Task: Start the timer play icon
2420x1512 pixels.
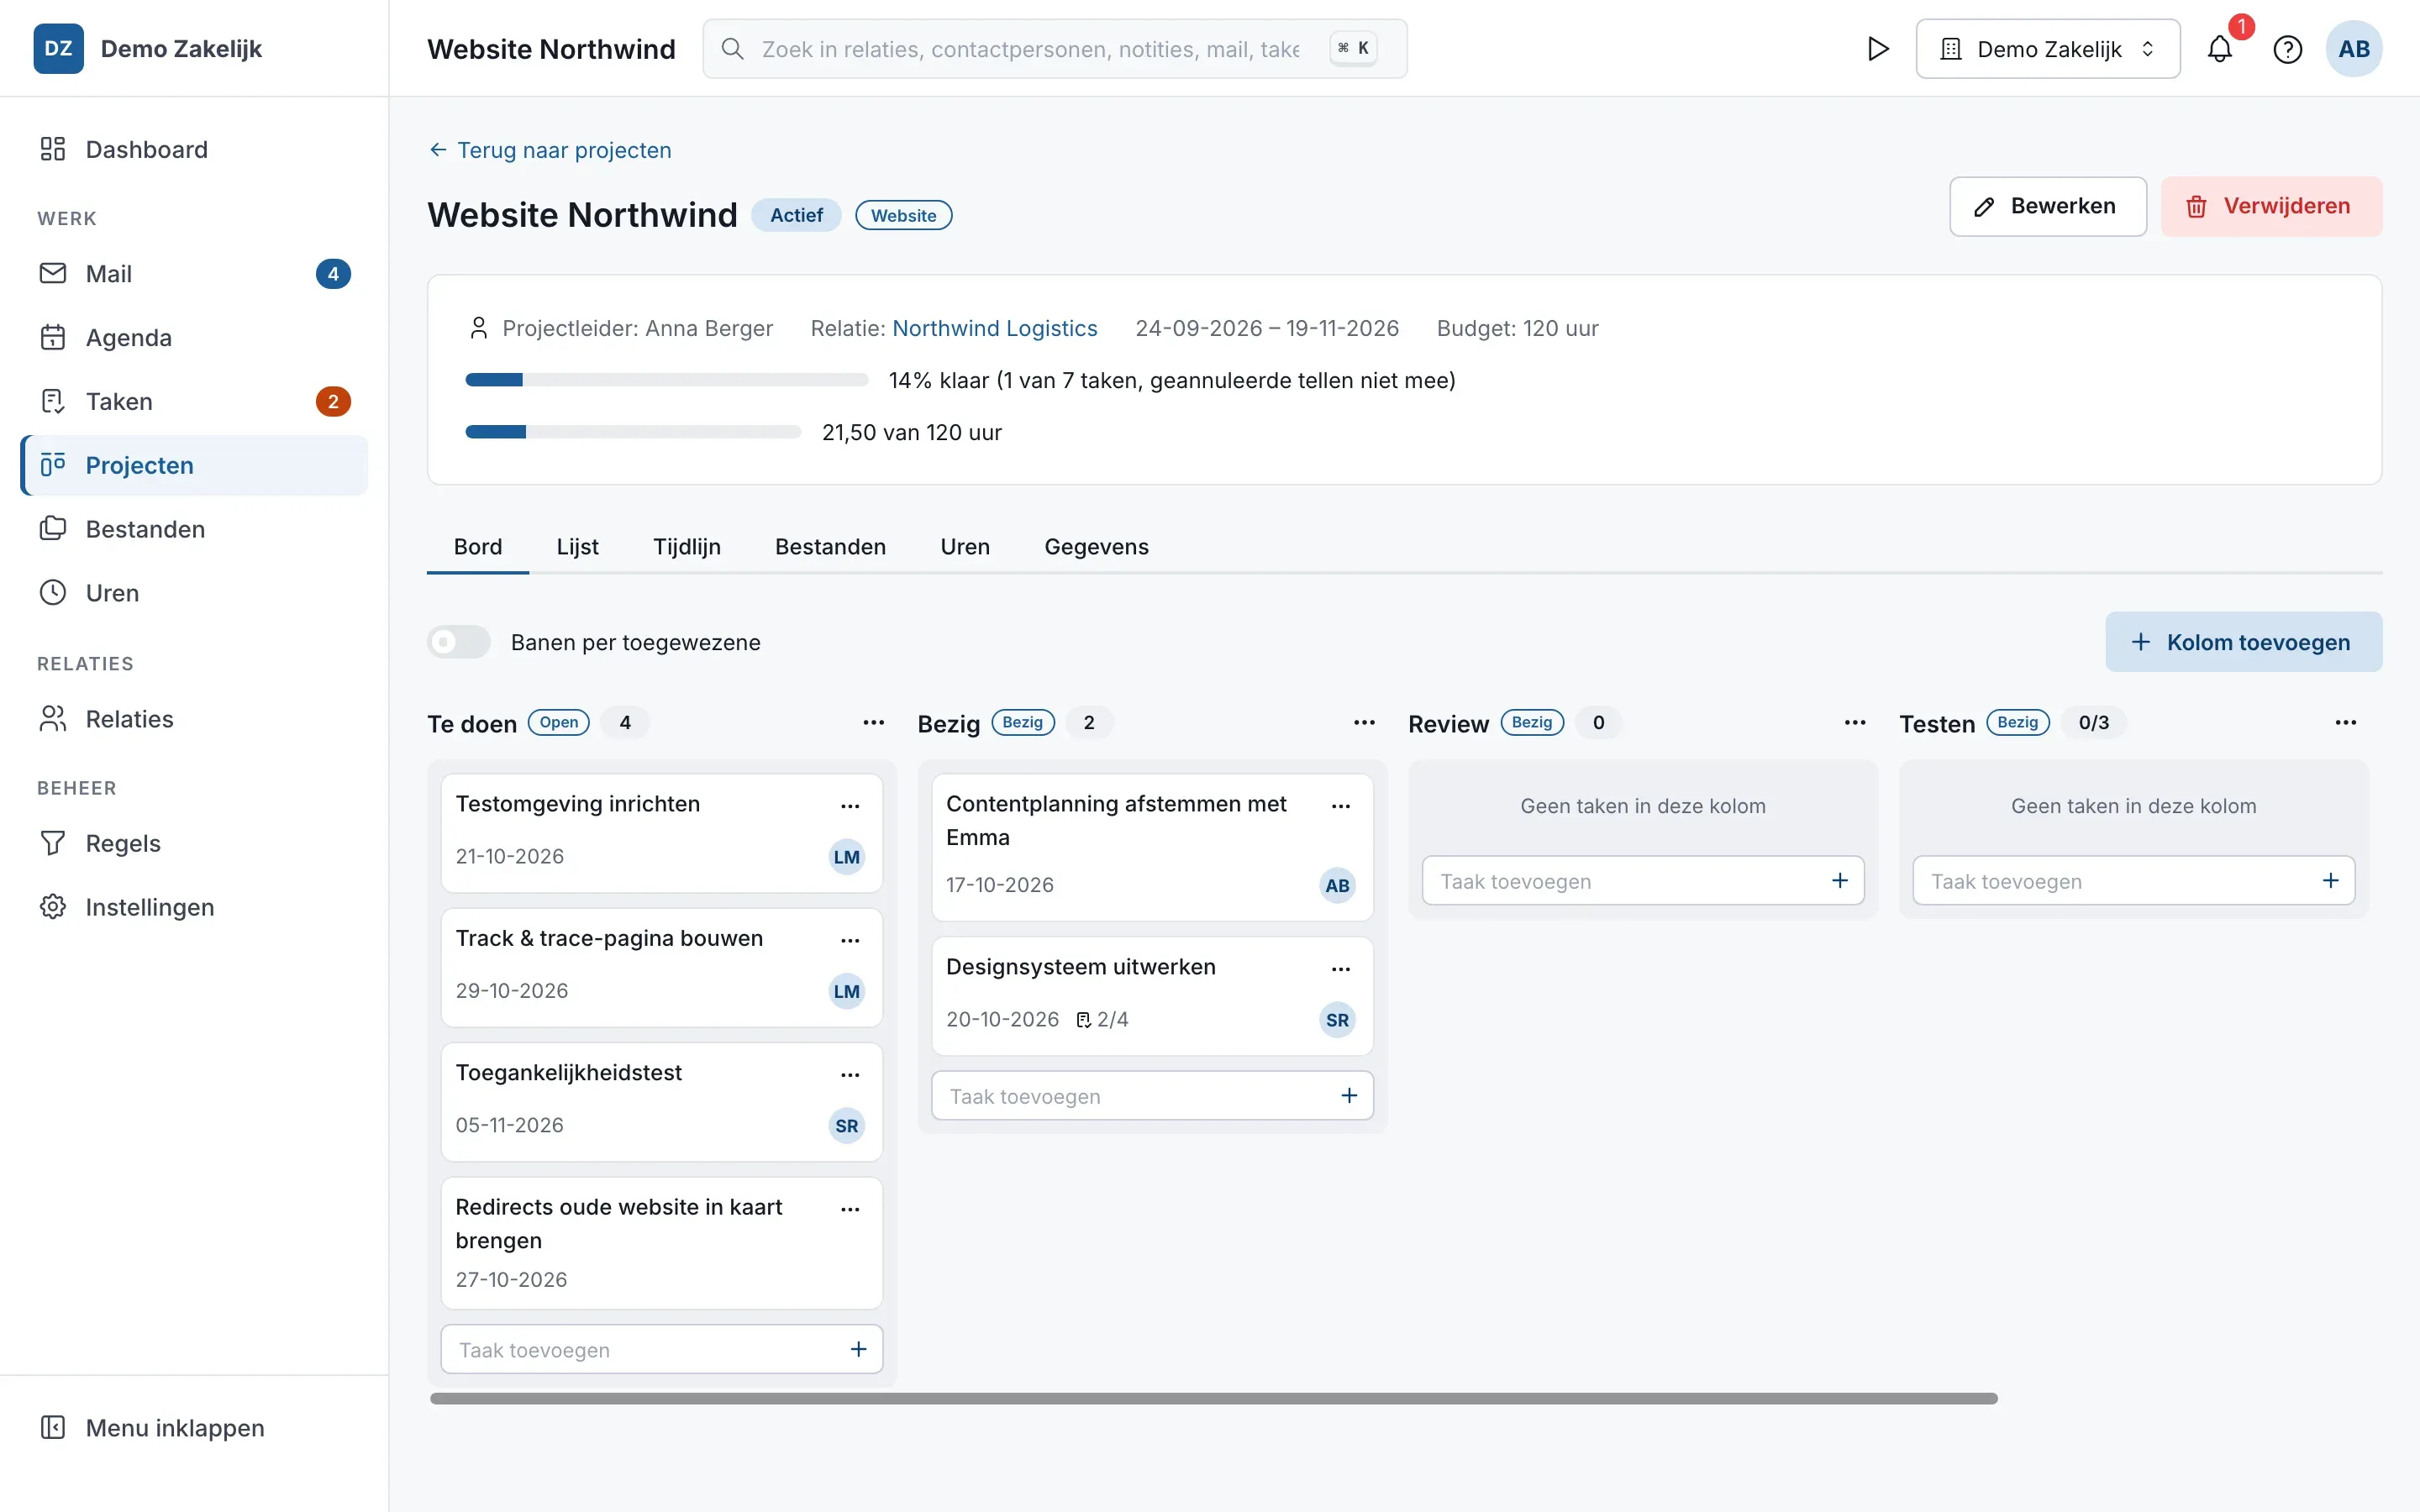Action: tap(1877, 49)
